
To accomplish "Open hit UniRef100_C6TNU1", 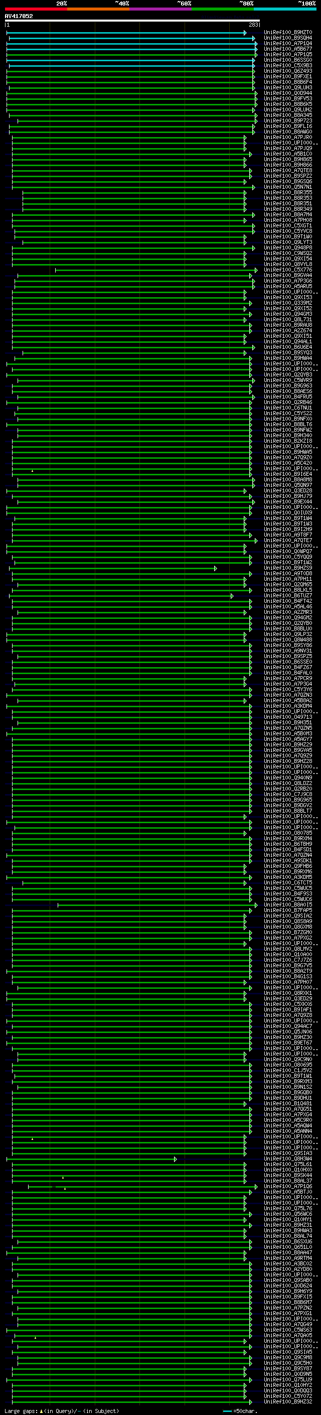I will (287, 408).
